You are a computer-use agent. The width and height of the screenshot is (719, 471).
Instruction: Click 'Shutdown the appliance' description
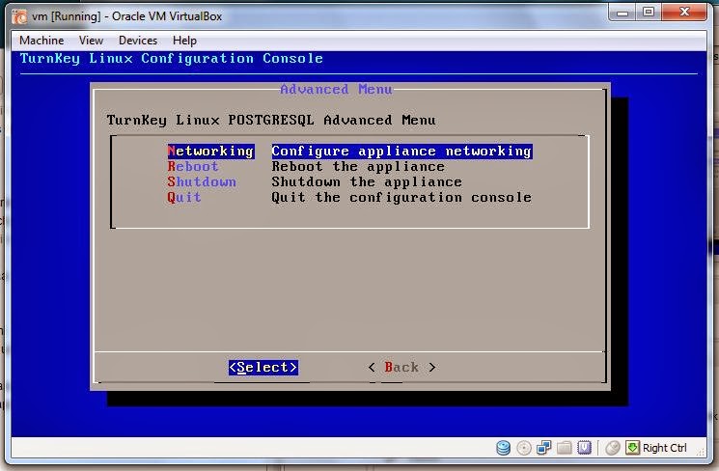click(367, 182)
